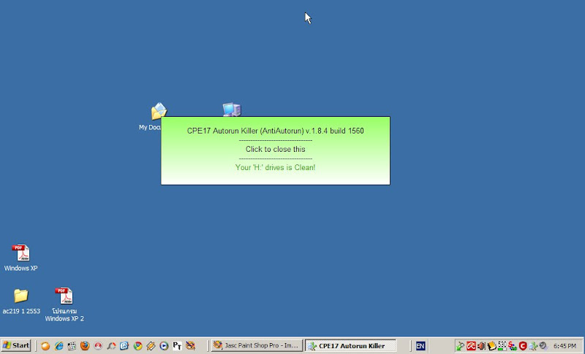Click Avira red umbrella tray icon
The height and width of the screenshot is (354, 585).
[x=471, y=346]
